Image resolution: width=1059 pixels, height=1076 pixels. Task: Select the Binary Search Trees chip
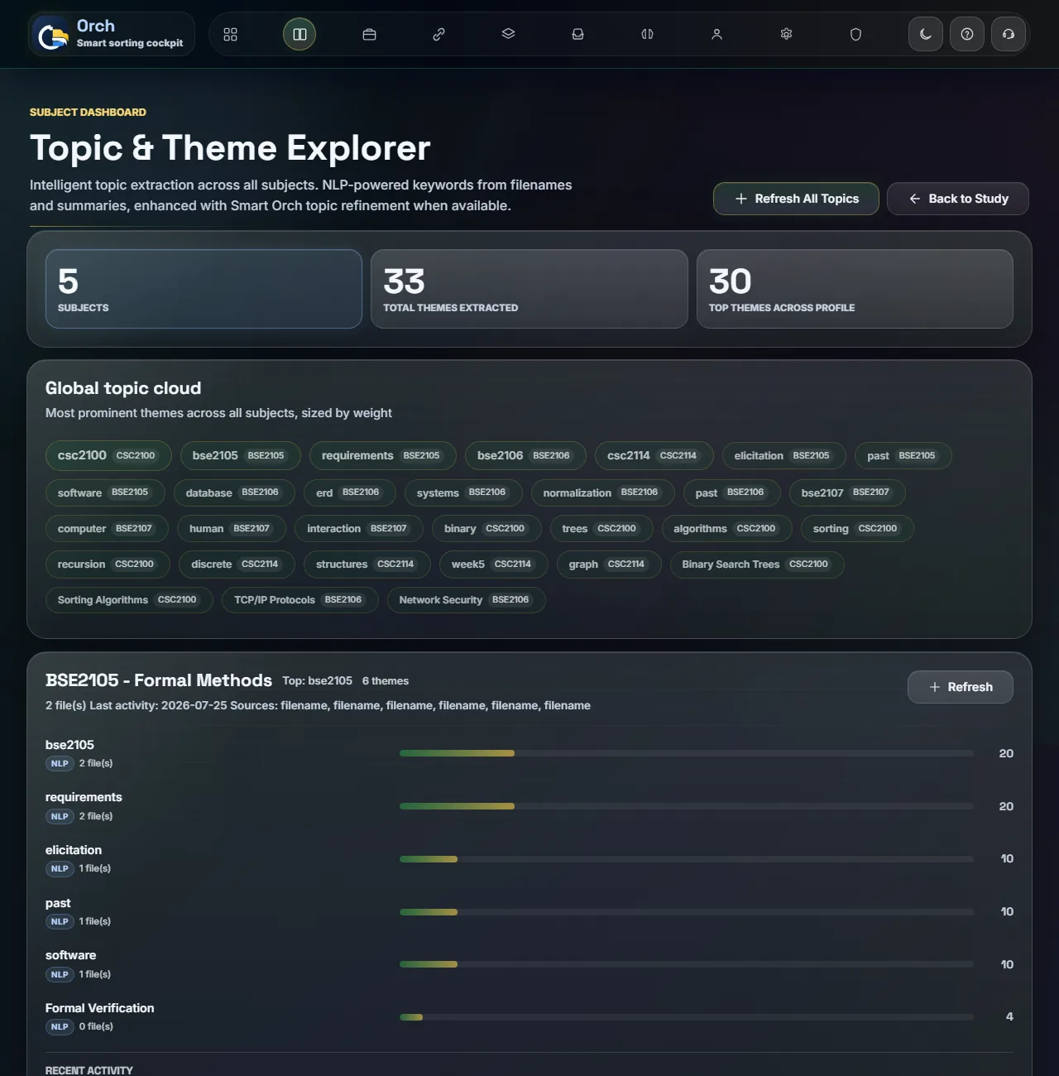click(758, 564)
